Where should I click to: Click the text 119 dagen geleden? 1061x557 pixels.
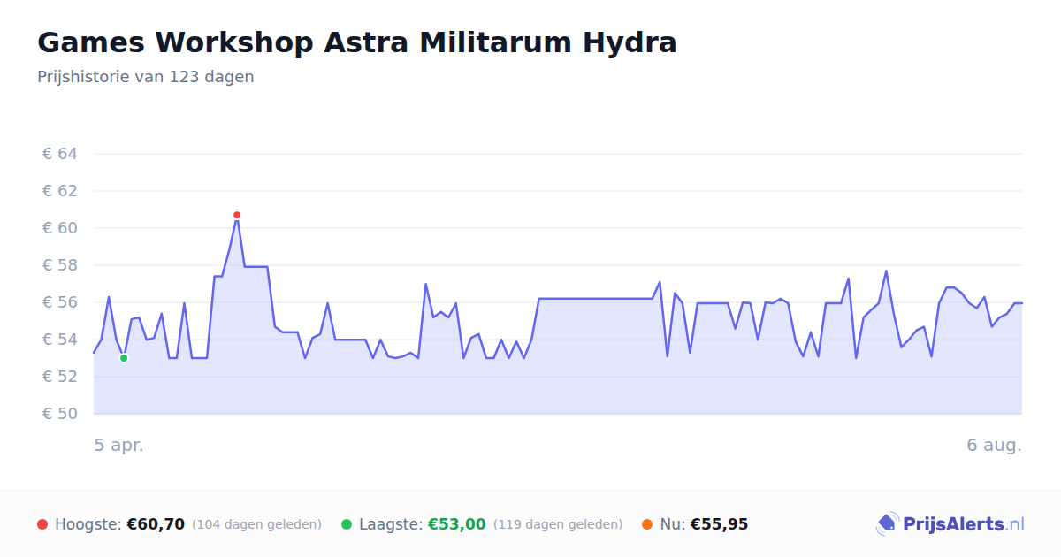pyautogui.click(x=558, y=524)
